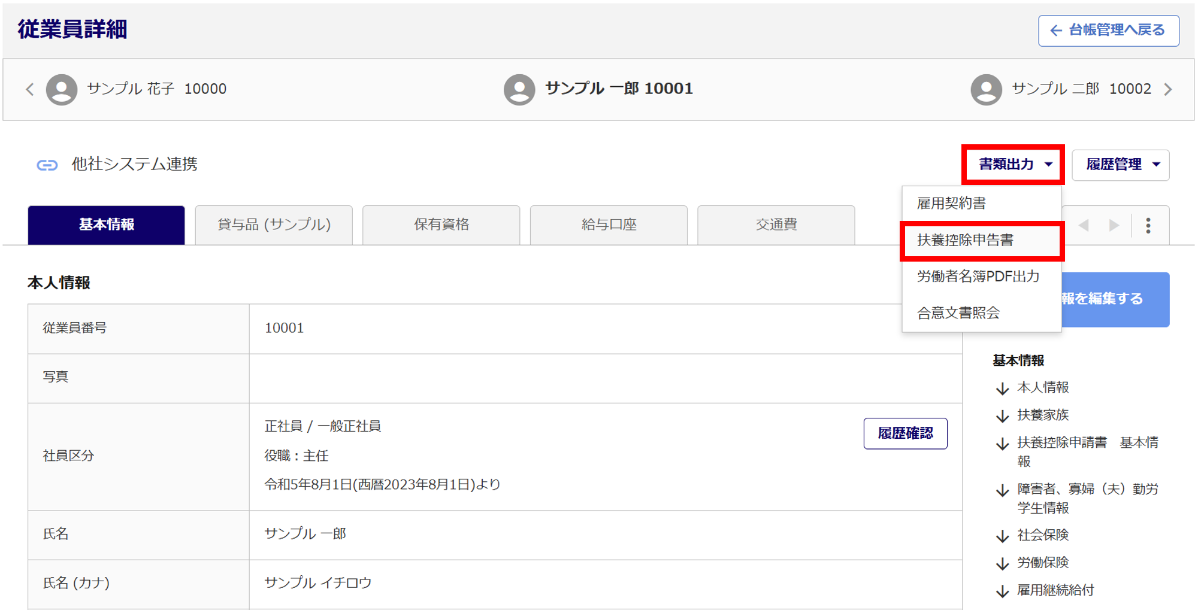Switch to the 保有資格 tab
This screenshot has width=1198, height=610.
coord(441,225)
